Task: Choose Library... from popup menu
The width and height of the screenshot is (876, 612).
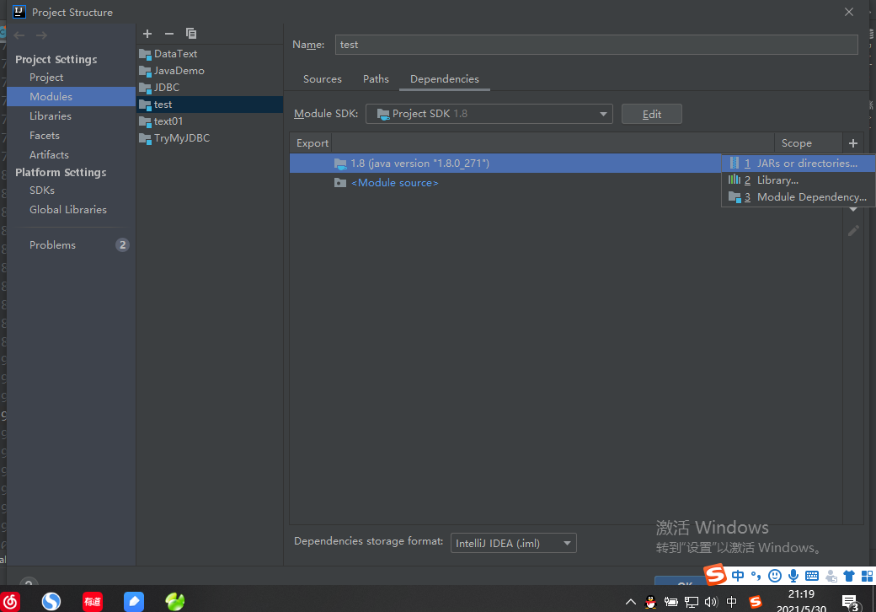Action: (x=799, y=180)
